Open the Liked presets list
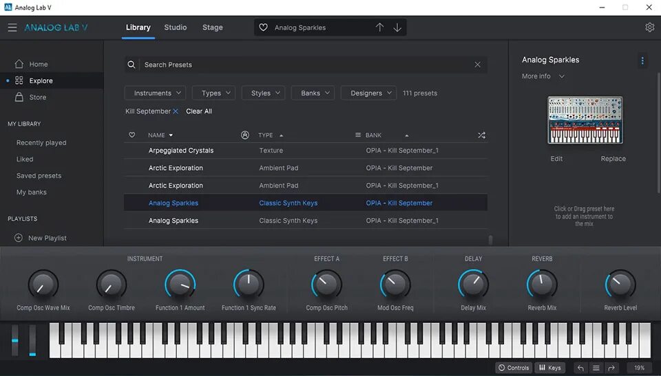The width and height of the screenshot is (661, 376). [25, 159]
